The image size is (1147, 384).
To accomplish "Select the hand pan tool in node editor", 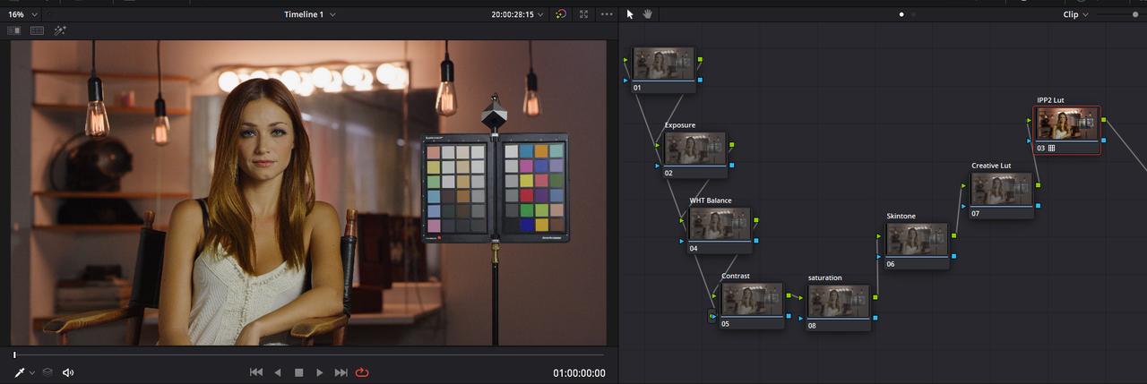I will (648, 14).
